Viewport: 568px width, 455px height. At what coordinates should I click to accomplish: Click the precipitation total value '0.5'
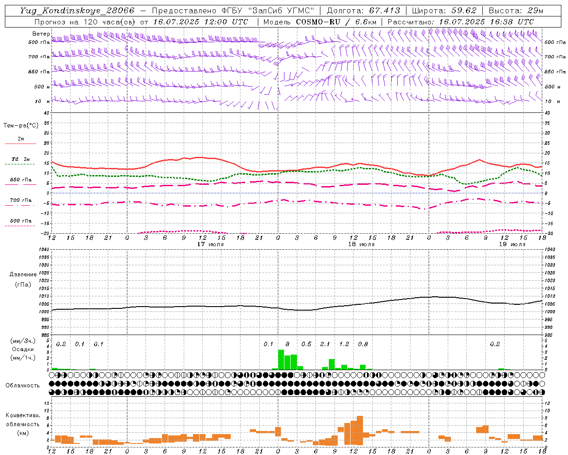[x=306, y=344]
